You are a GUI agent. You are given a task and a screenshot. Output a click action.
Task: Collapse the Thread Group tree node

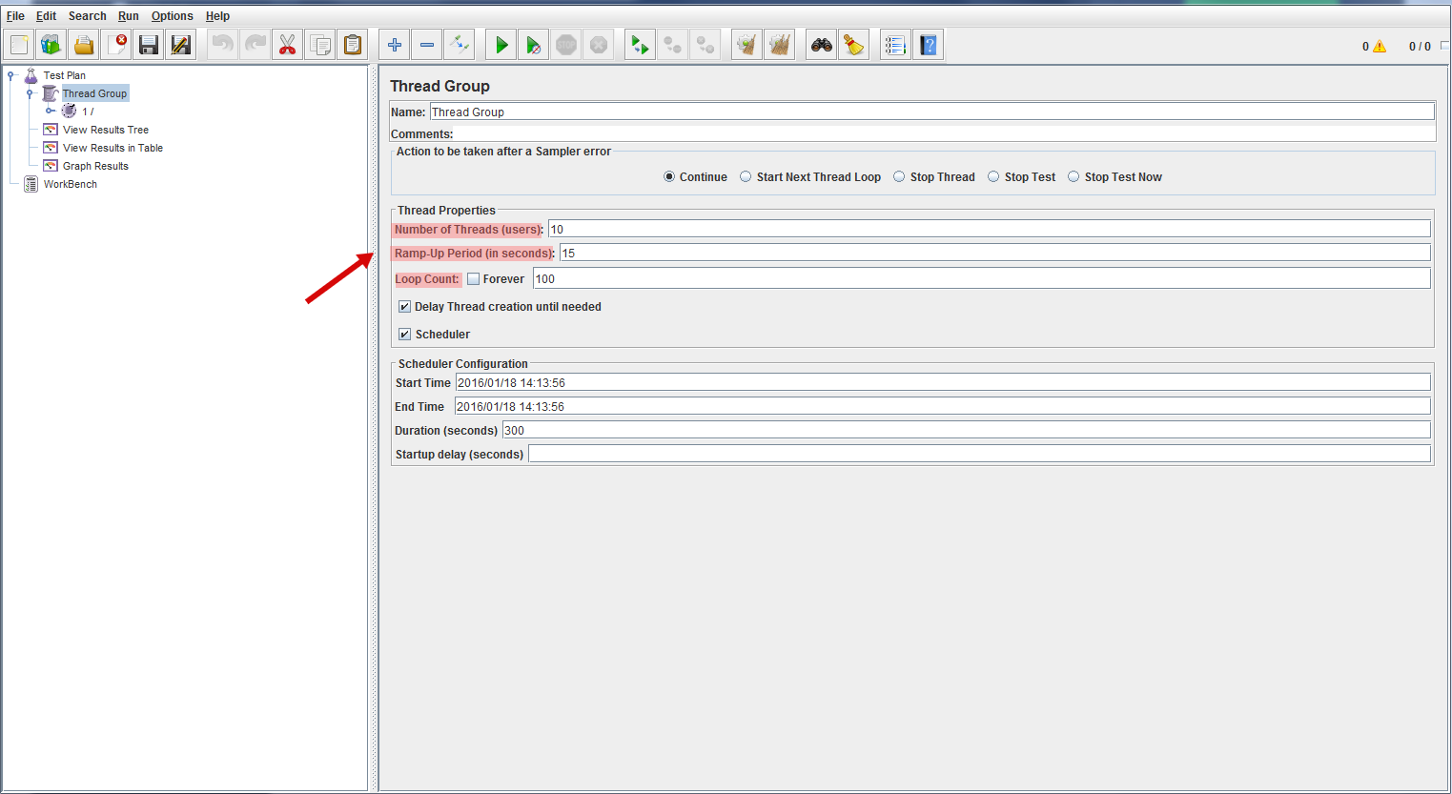click(x=30, y=93)
